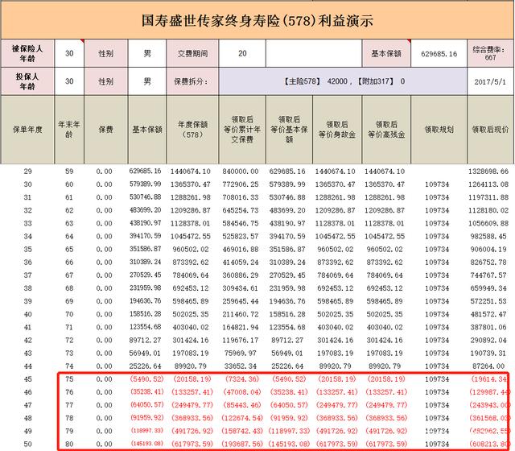Click the 年末年龄 column header
This screenshot has width=515, height=451.
(69, 130)
